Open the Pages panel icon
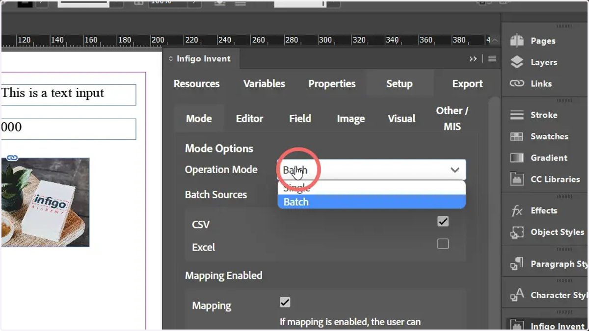Viewport: 589px width, 331px height. click(x=517, y=41)
